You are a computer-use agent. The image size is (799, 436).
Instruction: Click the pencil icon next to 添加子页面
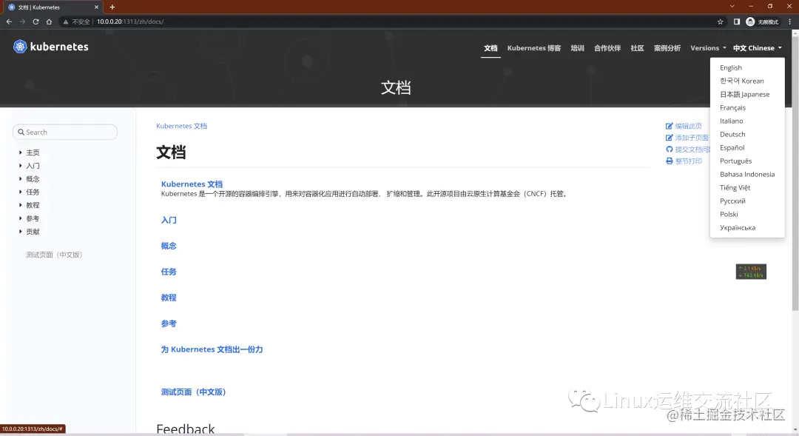coord(669,138)
